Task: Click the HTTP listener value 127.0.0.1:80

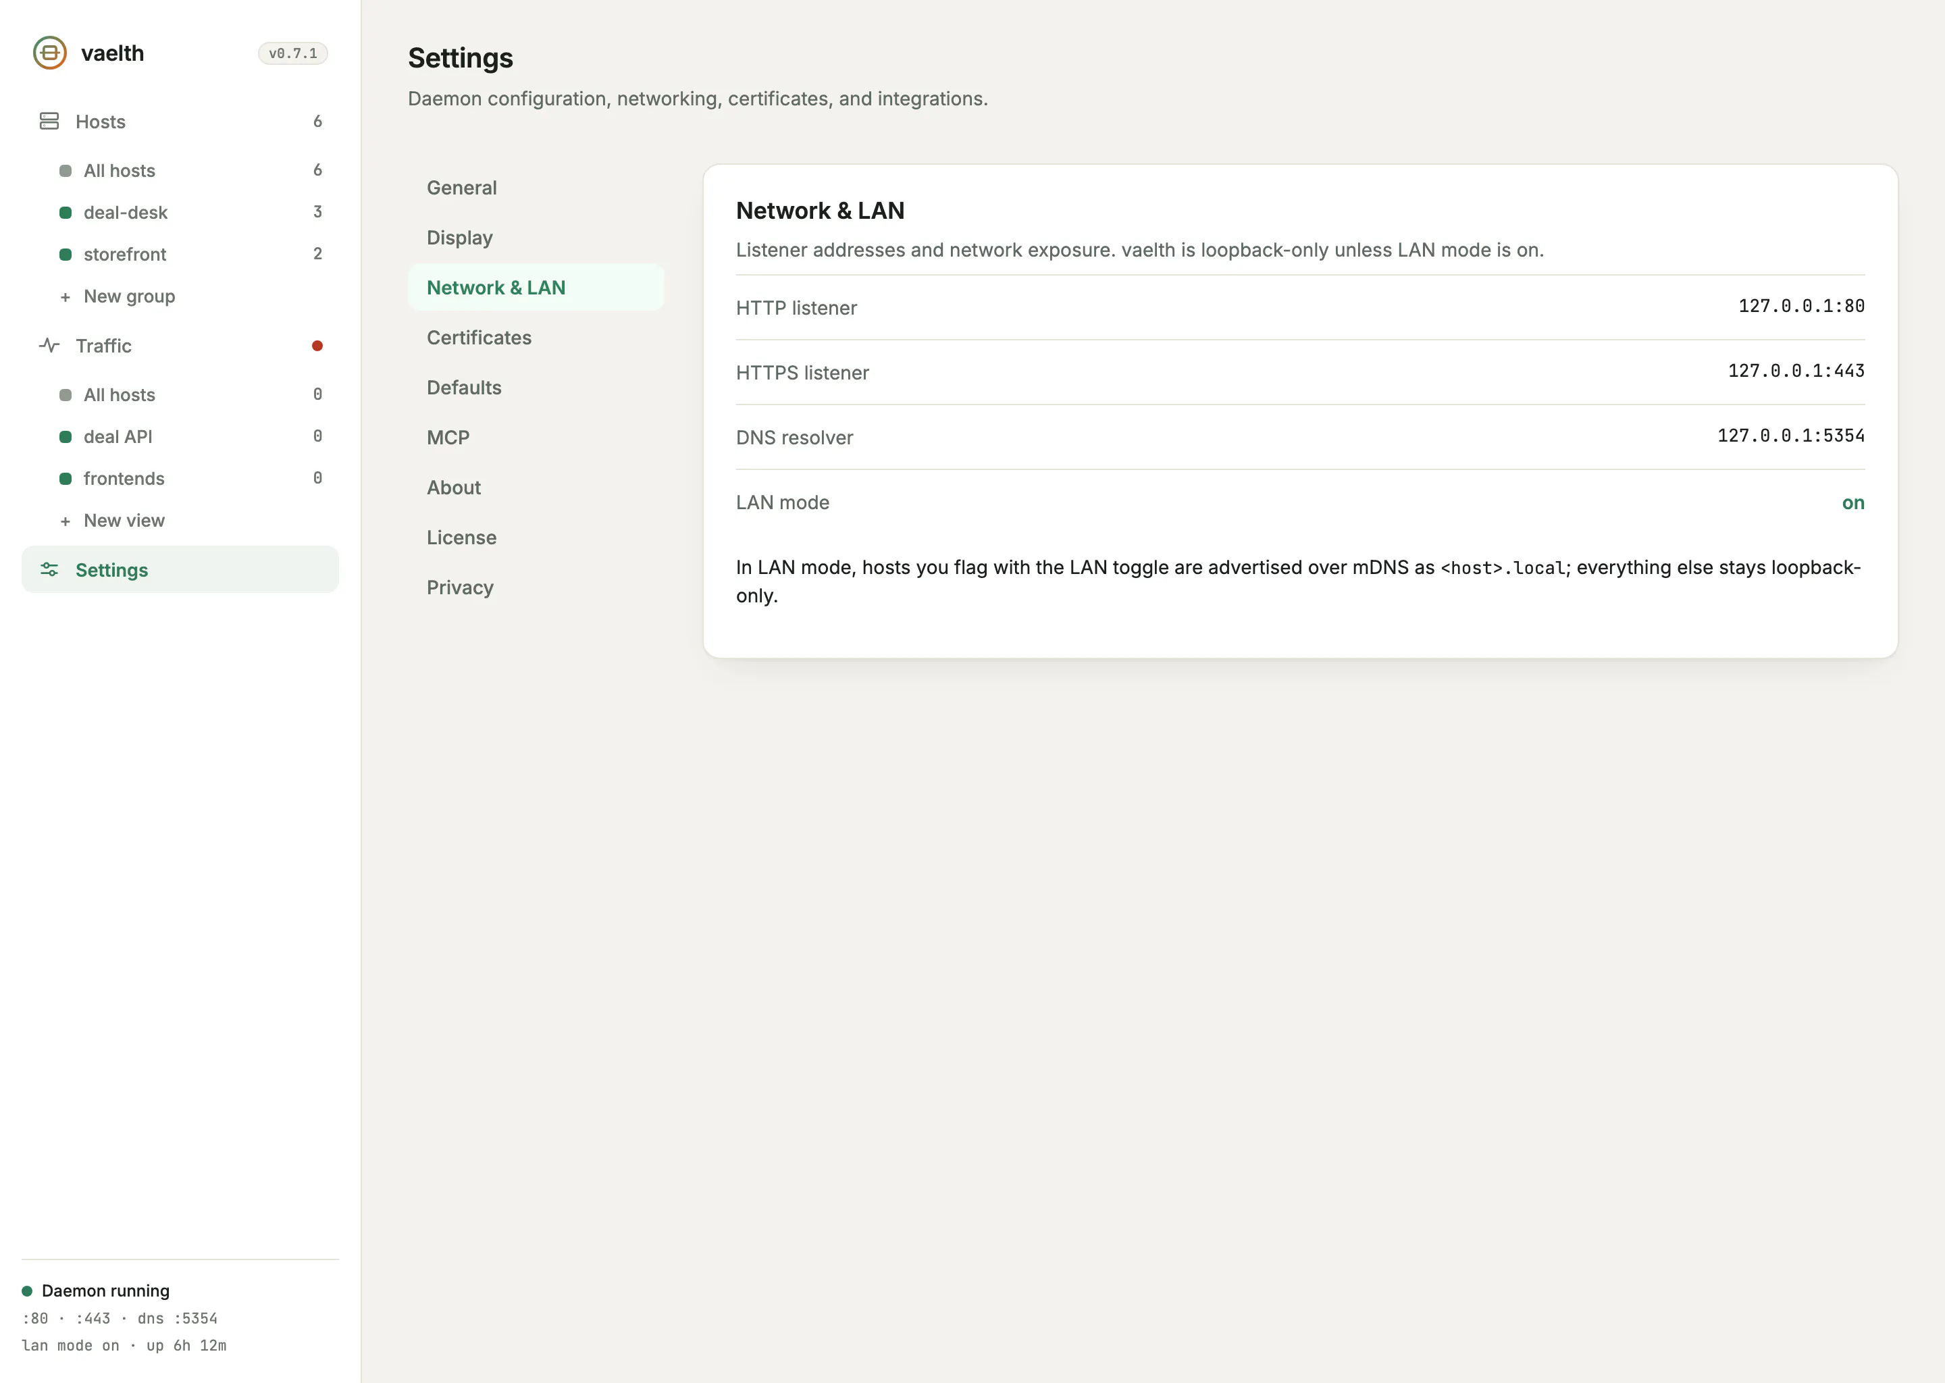Action: coord(1801,306)
